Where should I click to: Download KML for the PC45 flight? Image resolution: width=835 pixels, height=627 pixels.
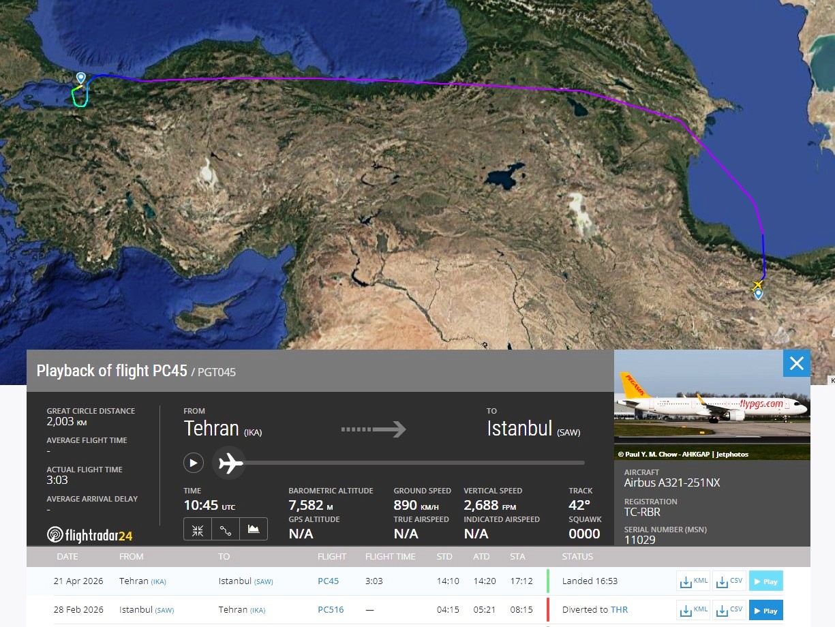coord(694,581)
